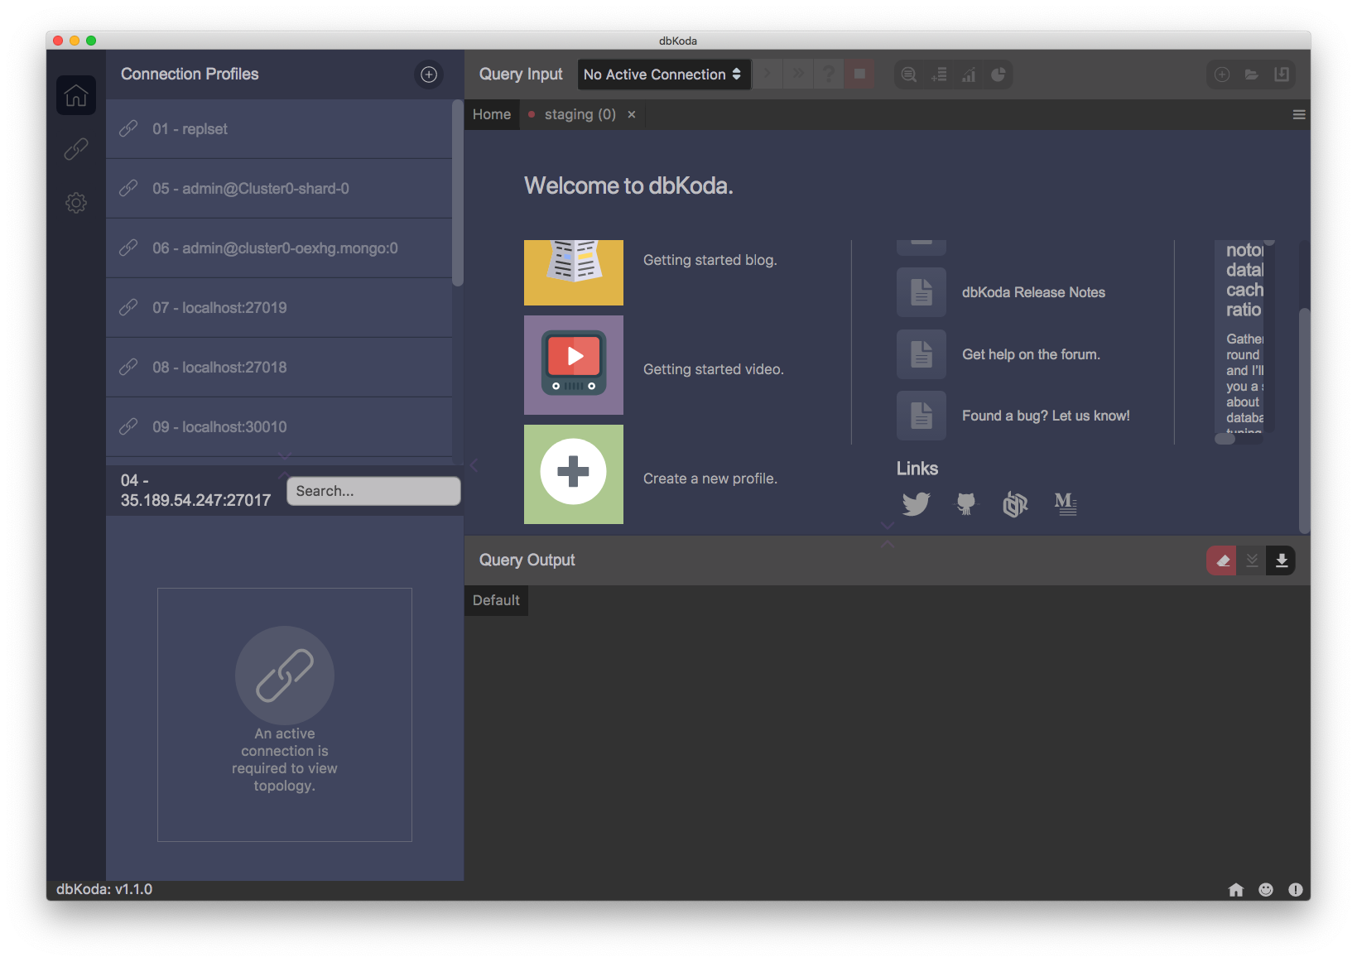1357x962 pixels.
Task: Open a file with the folder icon
Action: click(x=1252, y=75)
